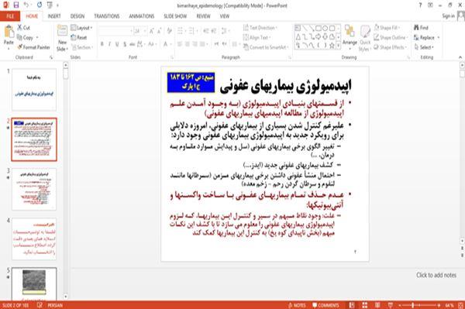Switch to Normal view in status bar
This screenshot has width=465, height=309.
coord(352,305)
